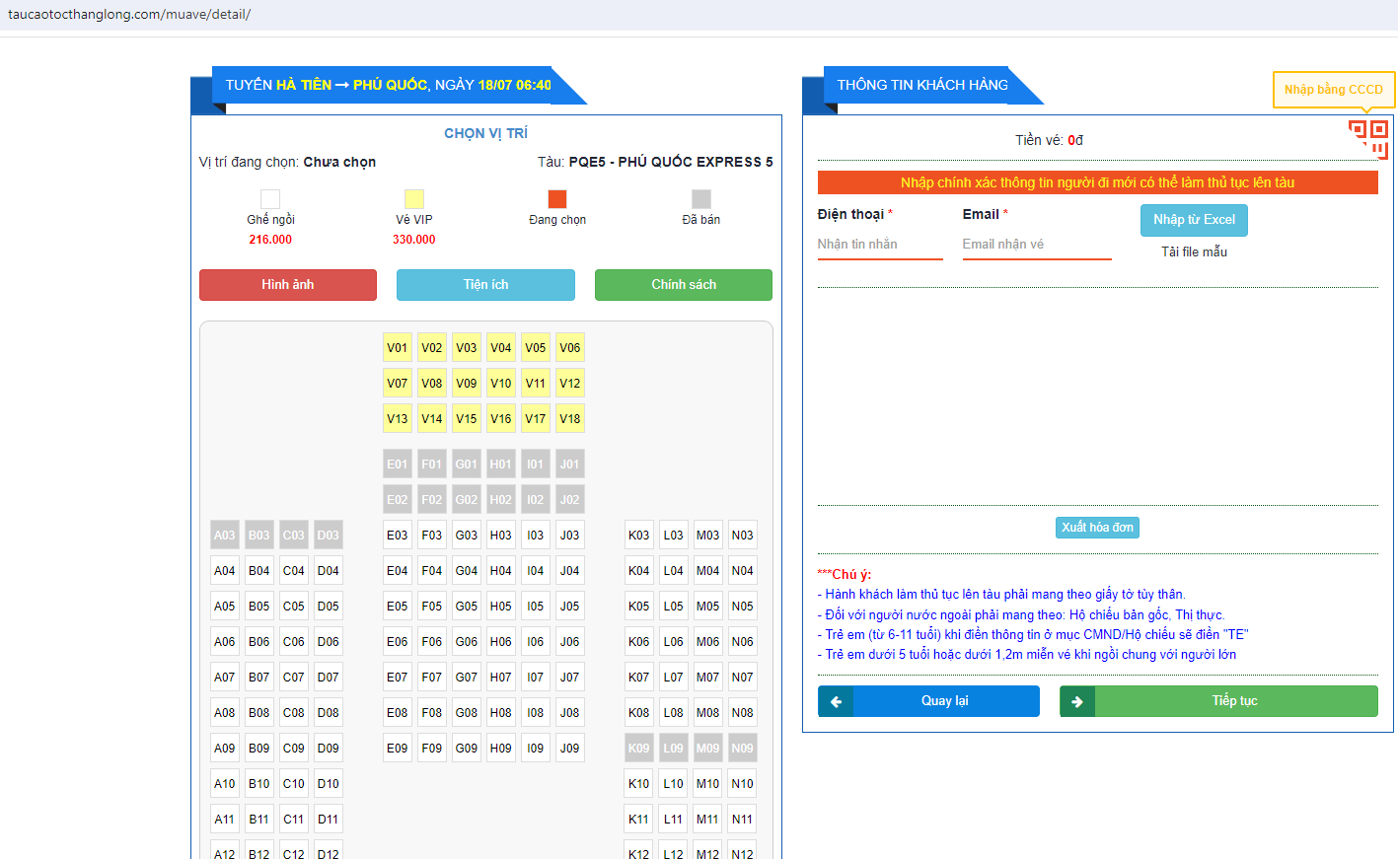Select seat C06
The height and width of the screenshot is (859, 1398).
(294, 642)
